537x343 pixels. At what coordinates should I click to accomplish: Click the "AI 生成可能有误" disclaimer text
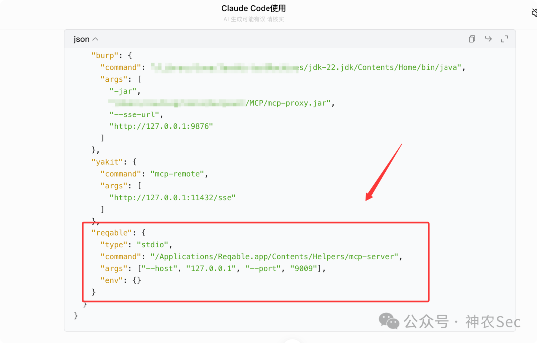254,19
